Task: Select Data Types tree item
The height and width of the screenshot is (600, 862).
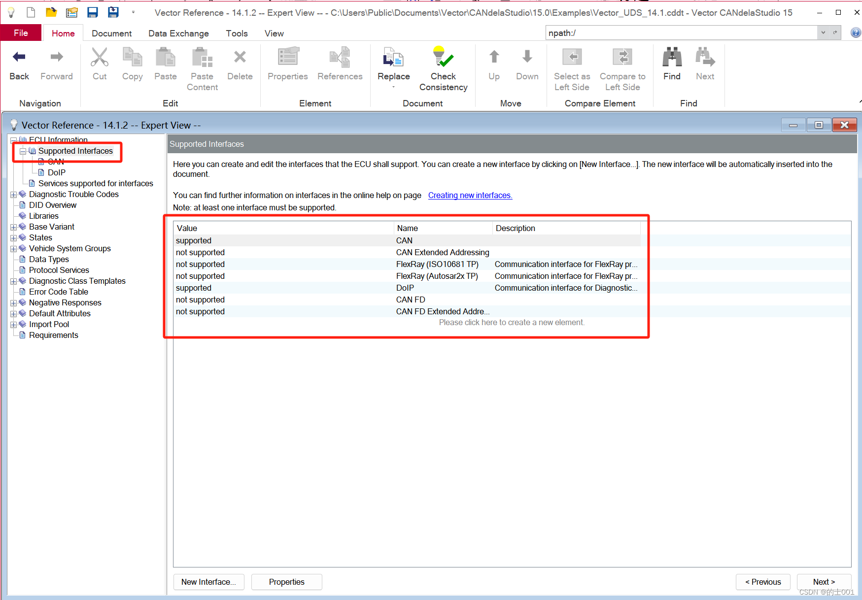Action: [x=49, y=259]
